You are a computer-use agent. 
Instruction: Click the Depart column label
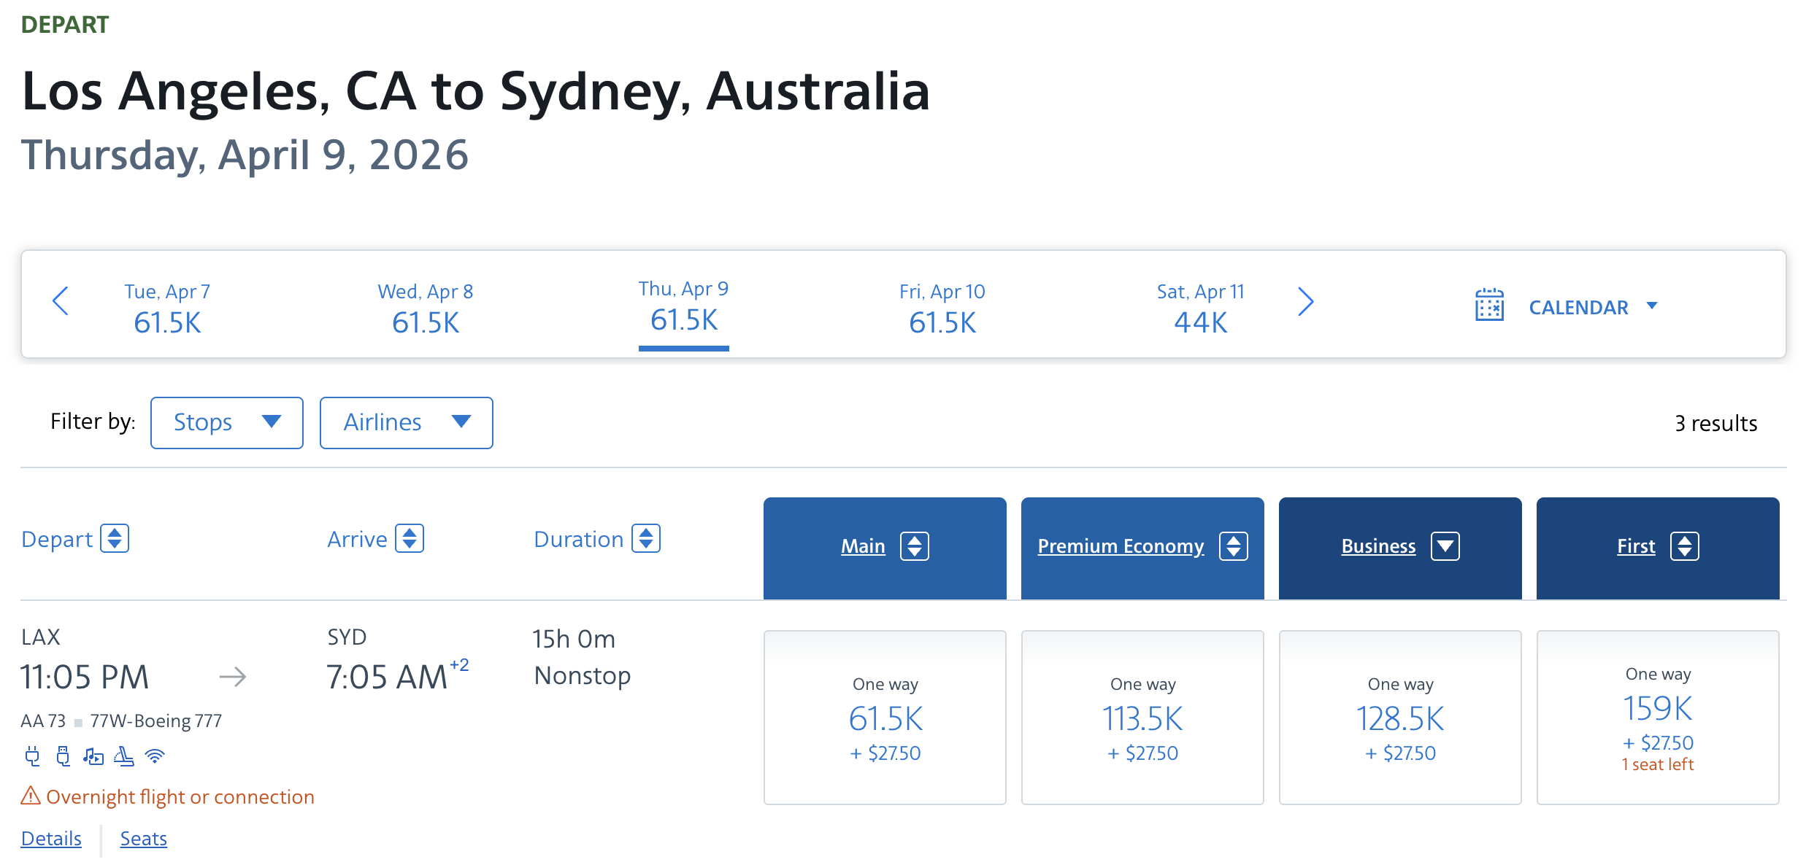pyautogui.click(x=57, y=539)
